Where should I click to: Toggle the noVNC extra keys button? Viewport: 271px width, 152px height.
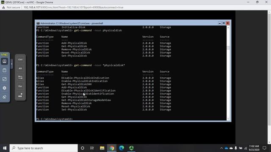click(x=5, y=61)
